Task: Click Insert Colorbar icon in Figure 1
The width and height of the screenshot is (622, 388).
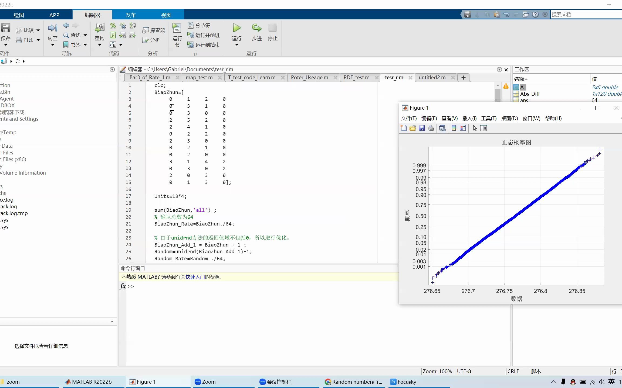Action: (x=454, y=128)
